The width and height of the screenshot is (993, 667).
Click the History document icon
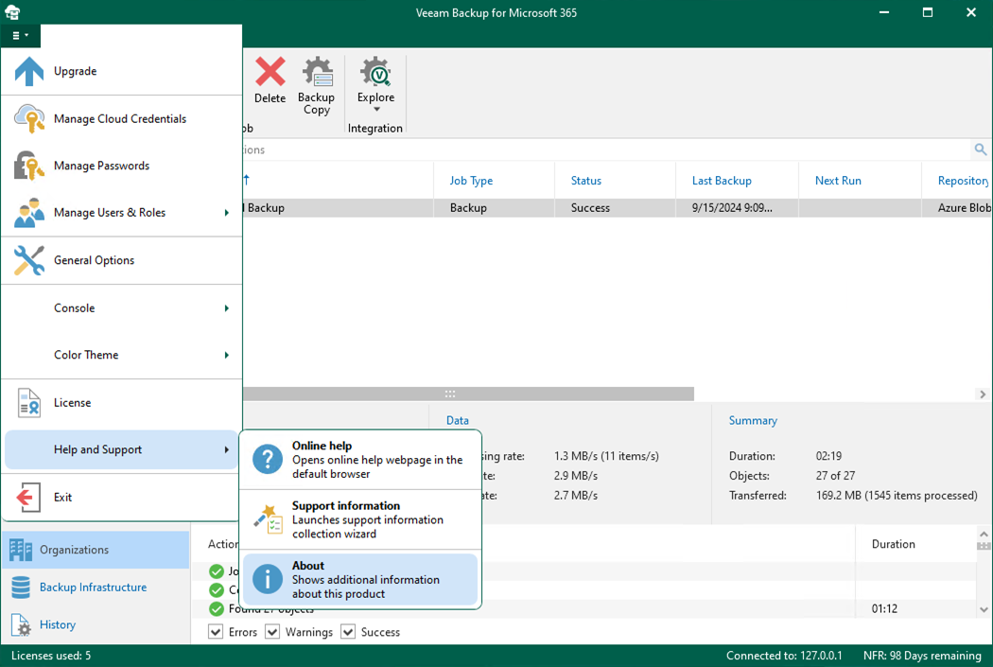click(x=21, y=625)
